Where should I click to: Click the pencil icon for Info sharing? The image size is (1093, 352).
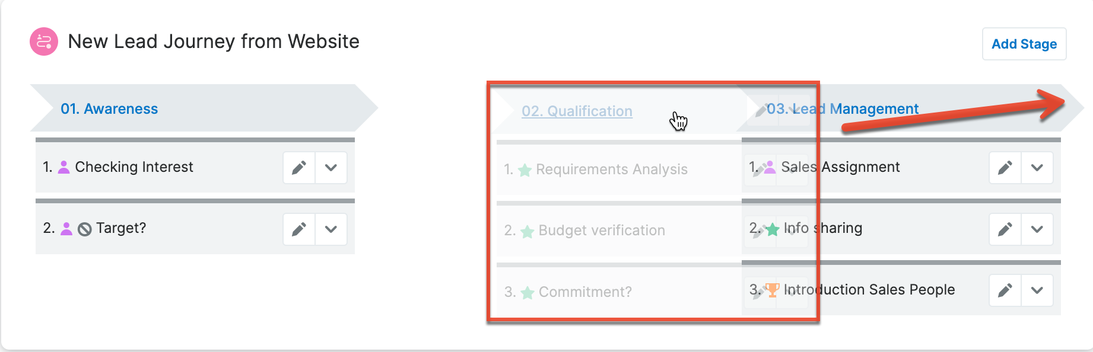click(x=1005, y=229)
